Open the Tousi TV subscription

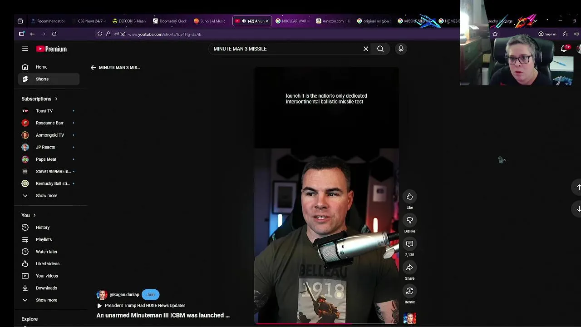click(49, 111)
